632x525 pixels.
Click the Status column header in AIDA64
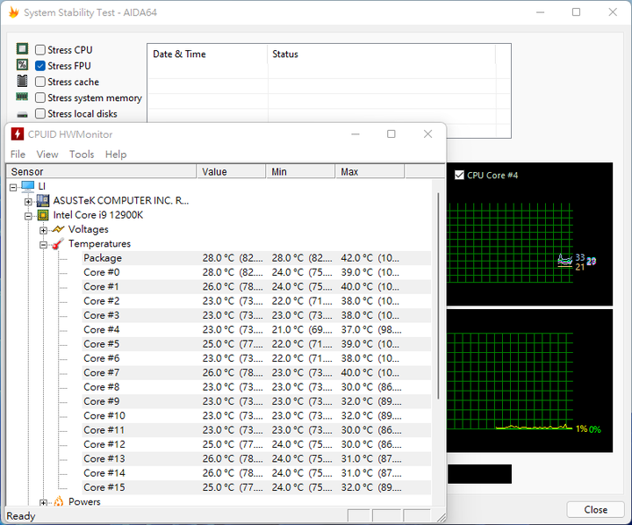381,54
